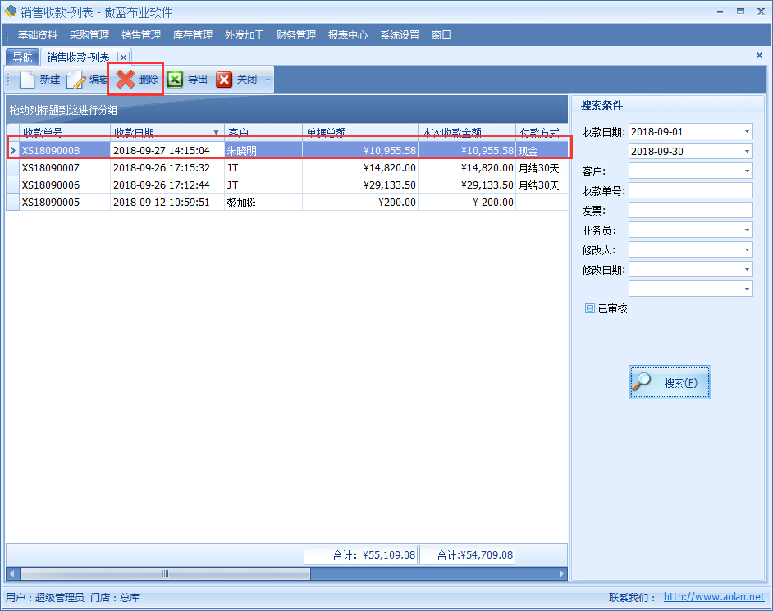Close the 销售收款-列表 tab with its X
The image size is (773, 611).
pos(123,57)
